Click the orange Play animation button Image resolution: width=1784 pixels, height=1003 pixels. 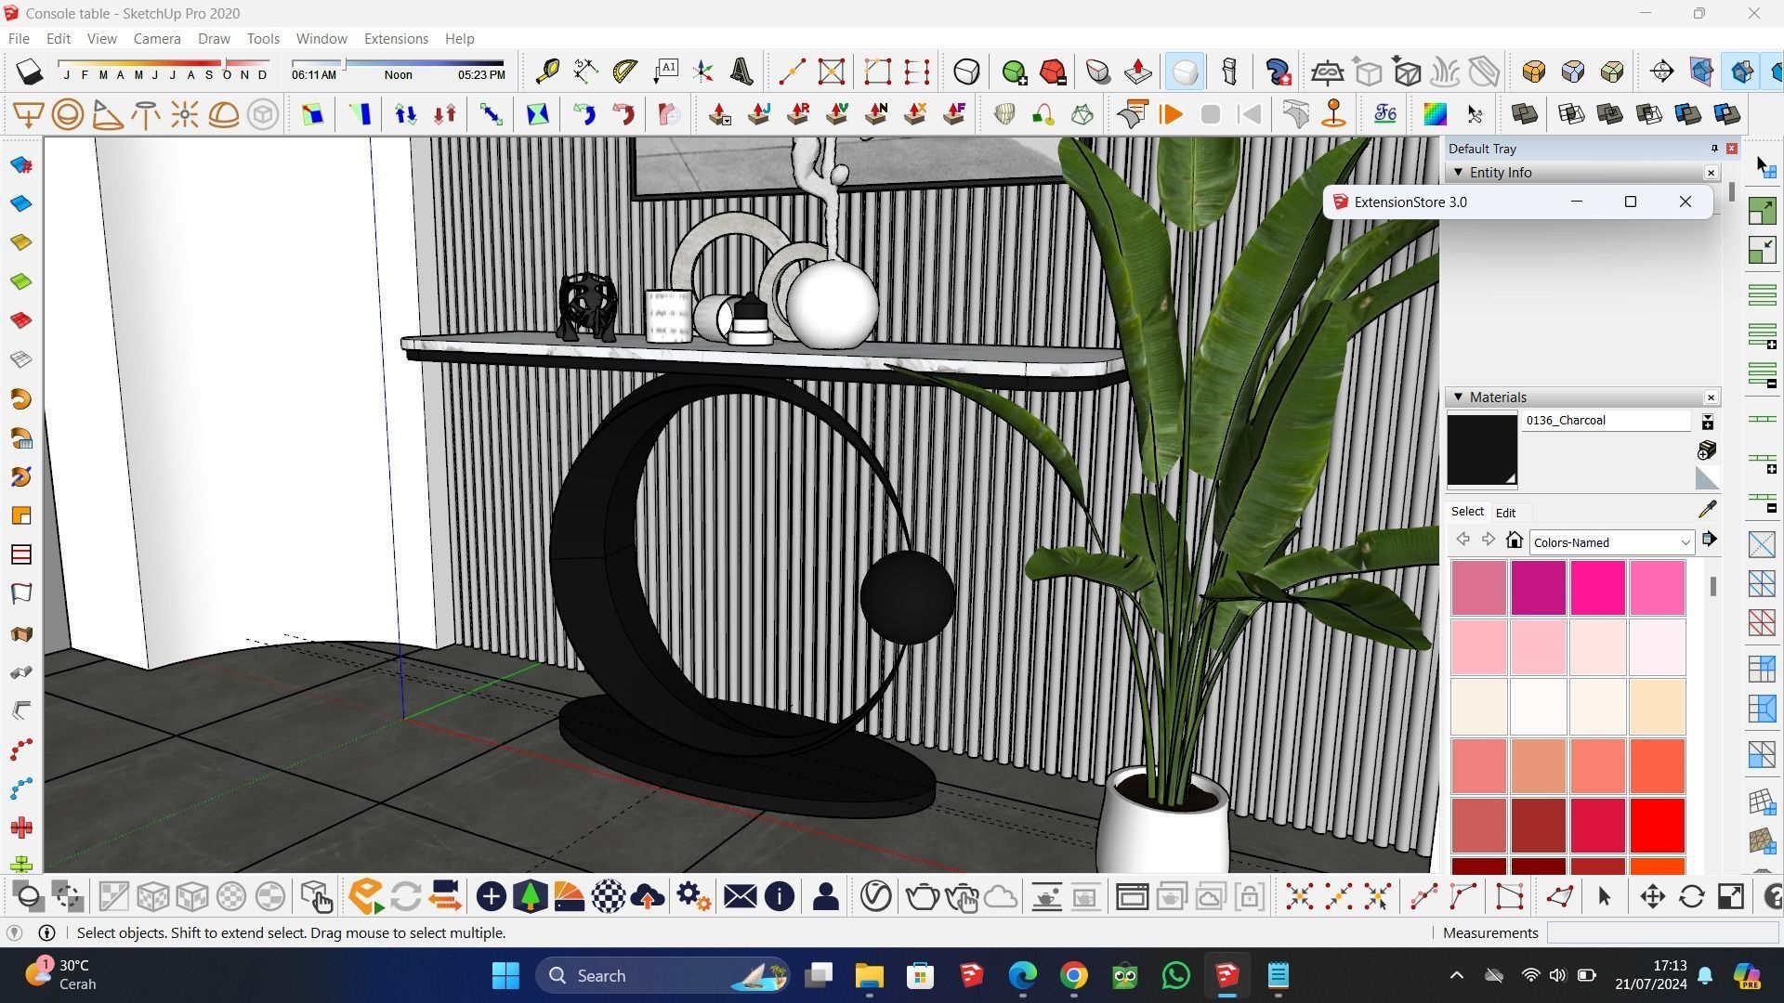(1171, 114)
